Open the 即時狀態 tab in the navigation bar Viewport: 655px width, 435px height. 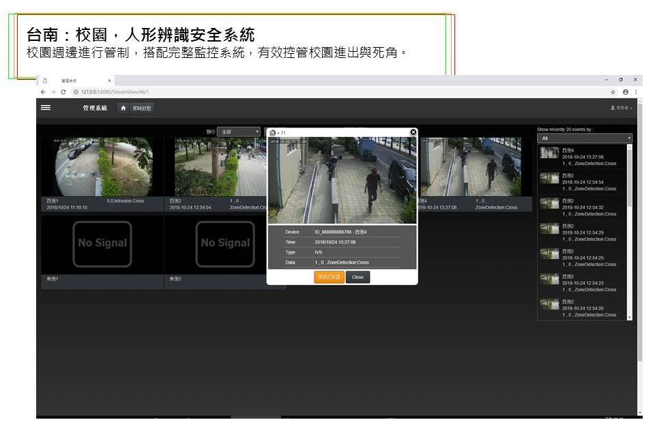click(x=143, y=108)
